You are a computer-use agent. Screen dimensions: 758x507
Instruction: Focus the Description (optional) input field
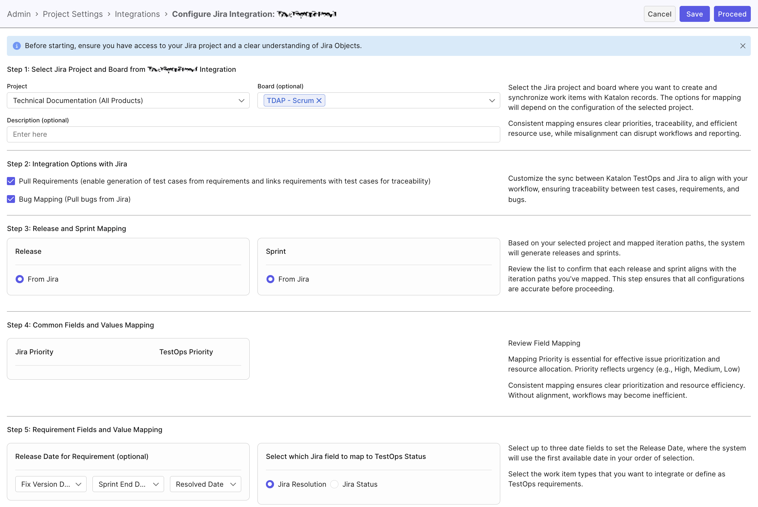(x=253, y=134)
